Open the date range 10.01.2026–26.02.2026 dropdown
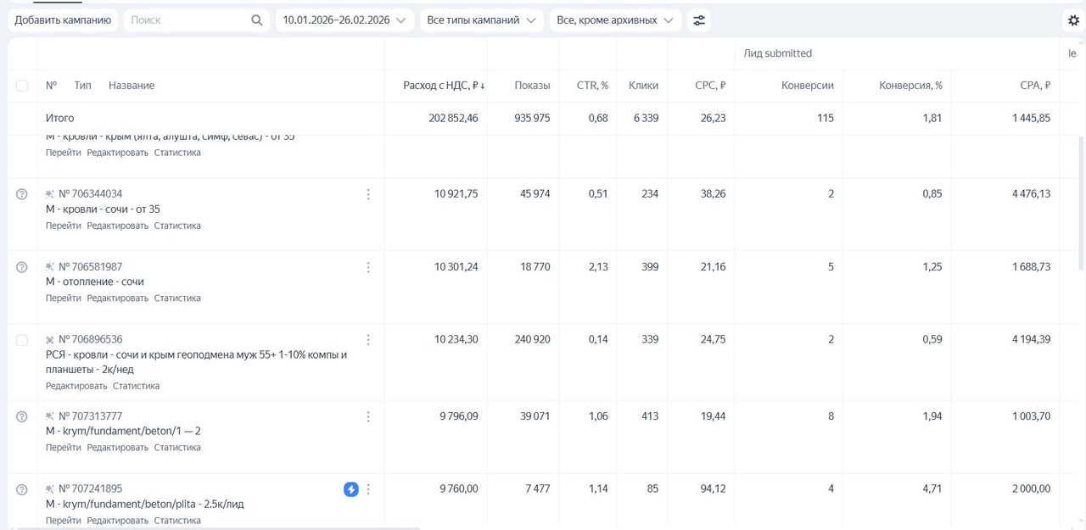 point(344,20)
